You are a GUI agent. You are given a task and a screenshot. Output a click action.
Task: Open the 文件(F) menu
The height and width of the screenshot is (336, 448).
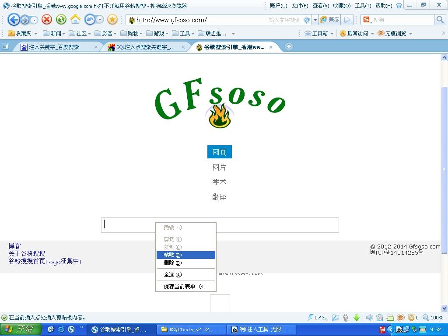click(x=300, y=5)
